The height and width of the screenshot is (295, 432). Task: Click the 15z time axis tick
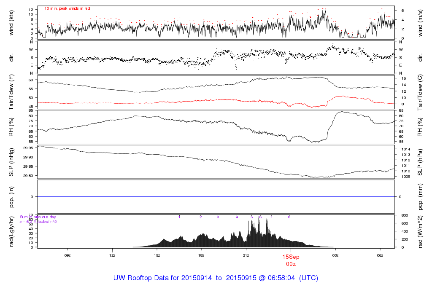pos(157,255)
